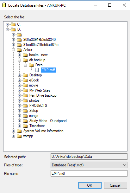Click the database cylinder icon in title bar
The width and height of the screenshot is (130, 193).
pos(4,5)
